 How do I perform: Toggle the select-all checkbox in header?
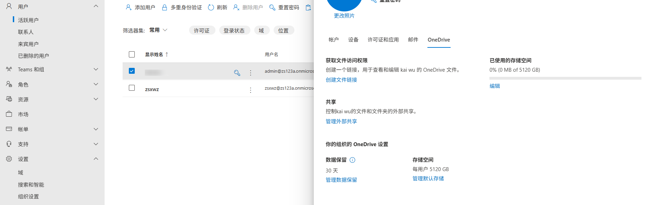point(132,54)
